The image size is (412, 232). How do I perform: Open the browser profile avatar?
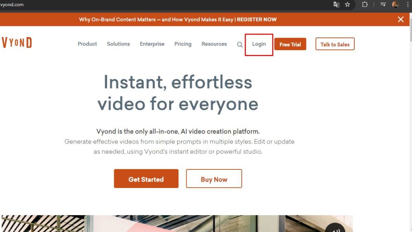click(395, 4)
